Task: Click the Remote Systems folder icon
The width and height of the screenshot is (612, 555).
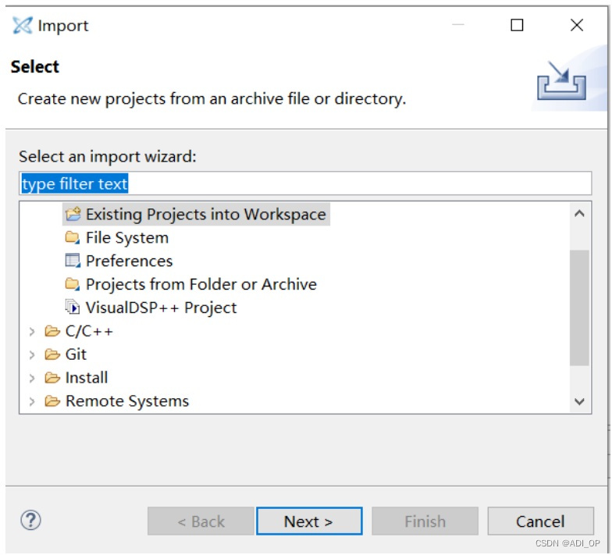Action: tap(52, 401)
